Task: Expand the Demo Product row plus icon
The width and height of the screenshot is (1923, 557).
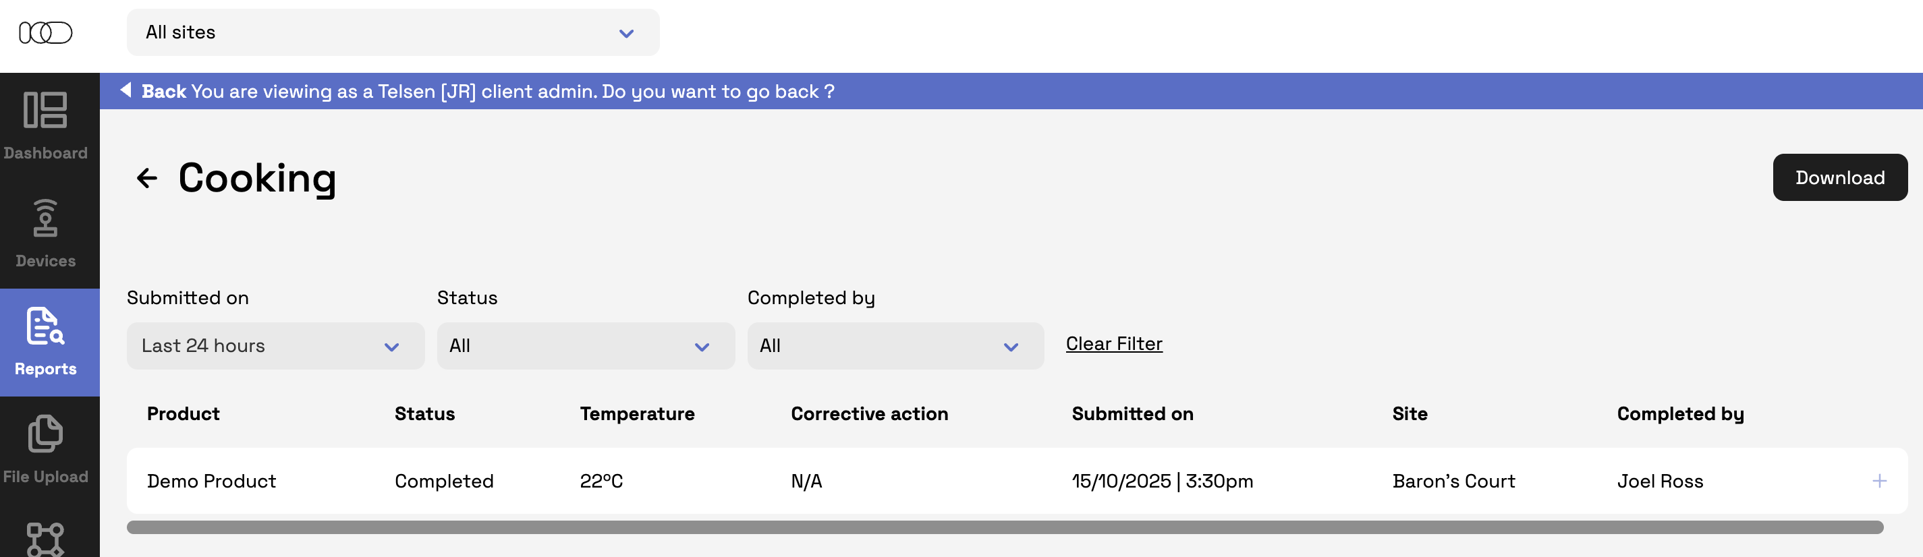Action: click(x=1879, y=481)
